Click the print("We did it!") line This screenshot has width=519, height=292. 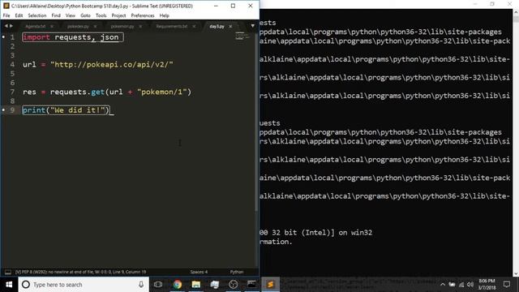point(66,110)
